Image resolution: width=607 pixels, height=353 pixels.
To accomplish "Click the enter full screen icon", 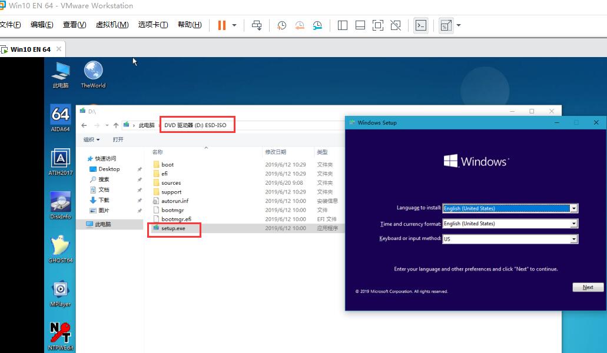I will (x=378, y=25).
